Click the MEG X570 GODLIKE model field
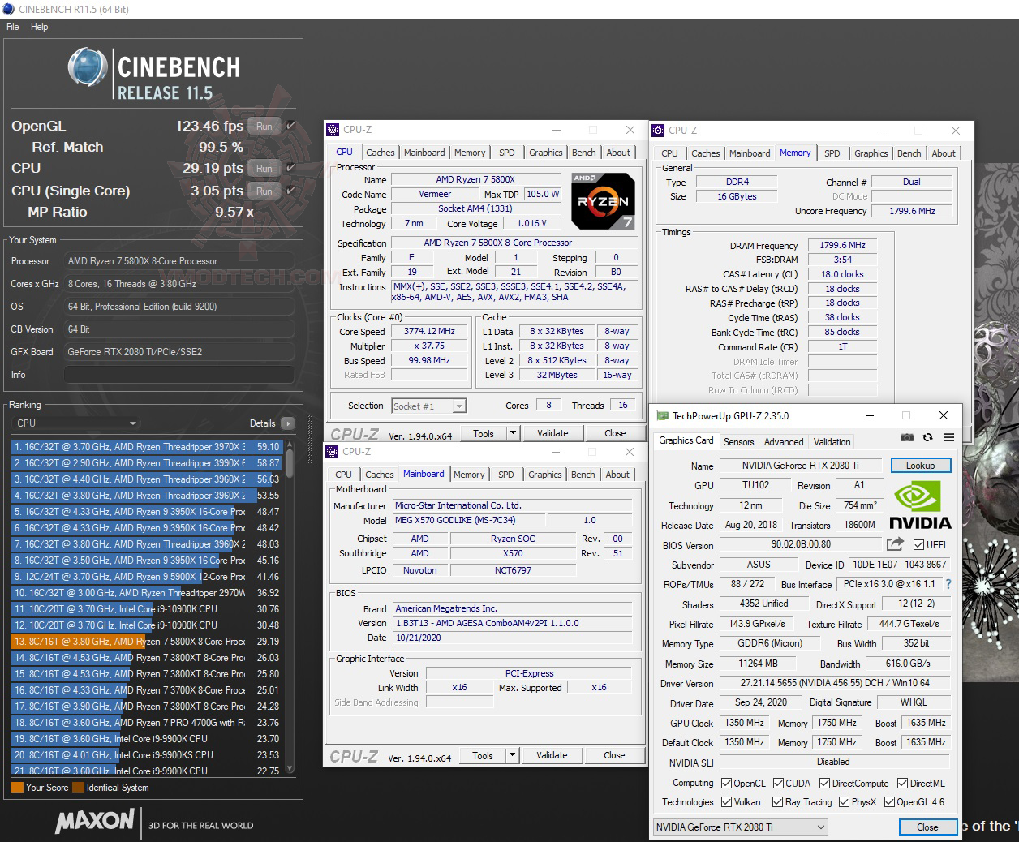 471,521
